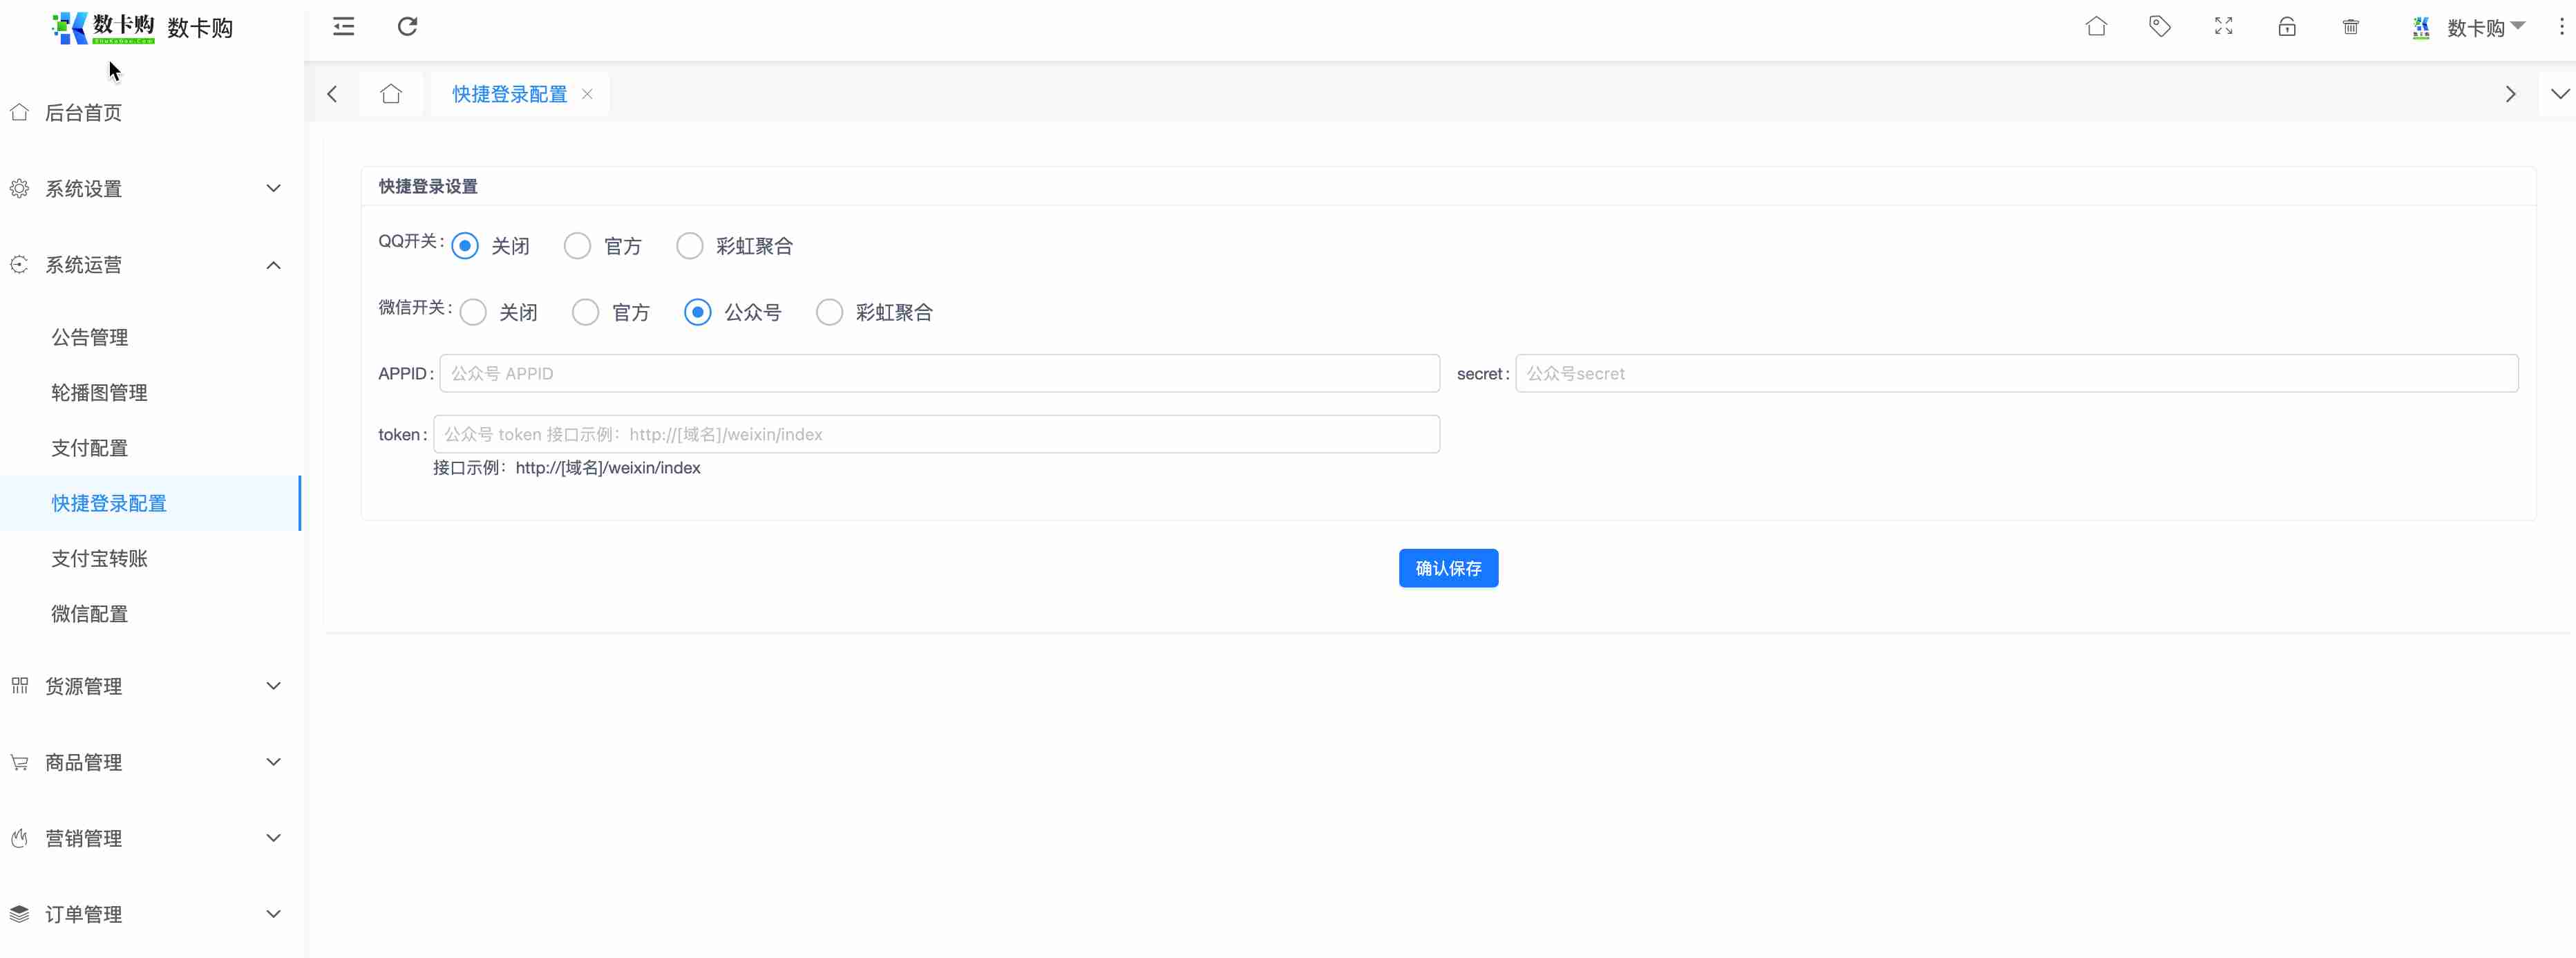Enter fullscreen mode via expand icon
The width and height of the screenshot is (2576, 958).
tap(2223, 27)
